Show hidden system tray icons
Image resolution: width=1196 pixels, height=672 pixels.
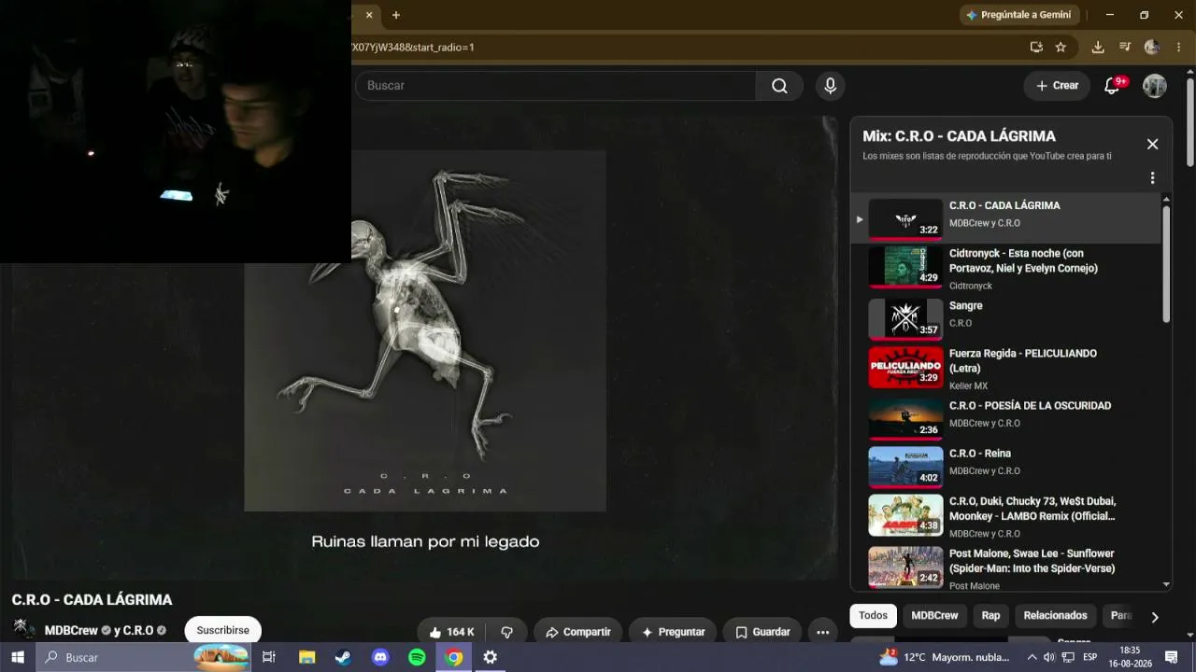pyautogui.click(x=1032, y=657)
